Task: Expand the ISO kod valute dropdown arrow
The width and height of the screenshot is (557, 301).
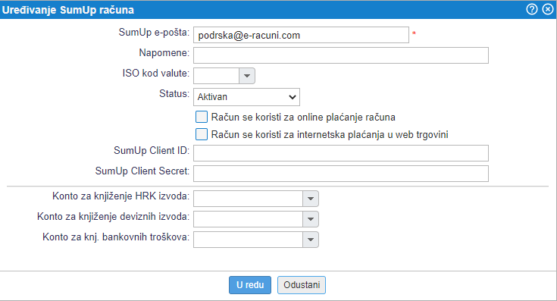Action: coord(247,76)
